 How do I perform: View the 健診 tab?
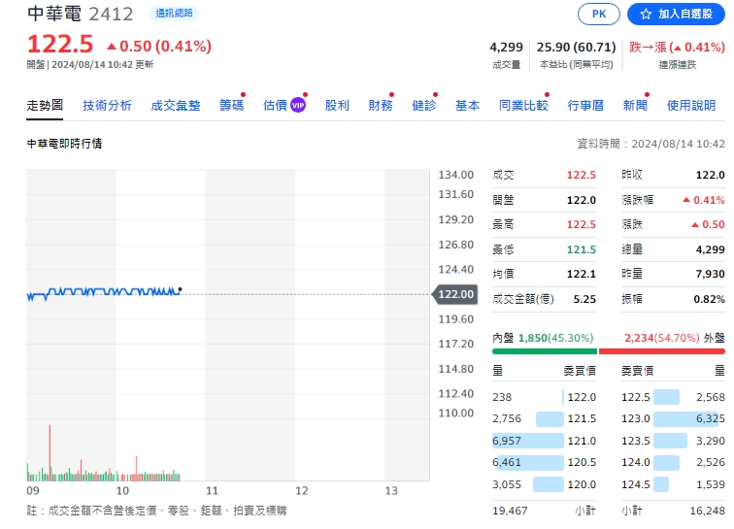(x=424, y=106)
